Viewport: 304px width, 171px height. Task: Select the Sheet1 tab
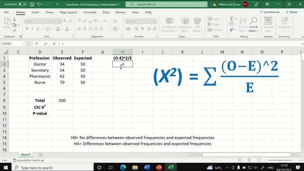(x=26, y=154)
